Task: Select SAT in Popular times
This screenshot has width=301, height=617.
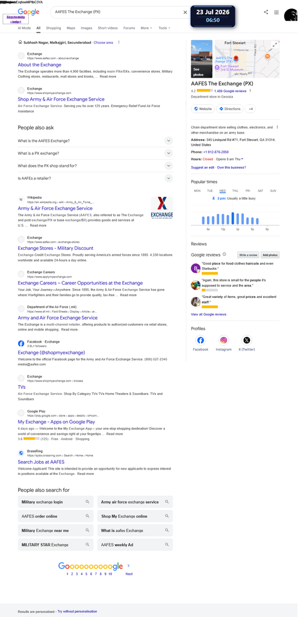Action: 261,191
